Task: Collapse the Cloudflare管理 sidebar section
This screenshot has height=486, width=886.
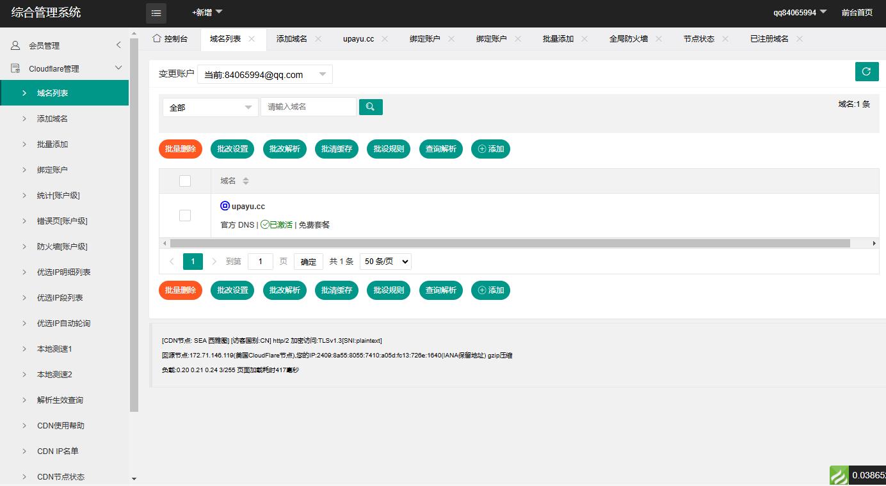Action: click(x=118, y=68)
